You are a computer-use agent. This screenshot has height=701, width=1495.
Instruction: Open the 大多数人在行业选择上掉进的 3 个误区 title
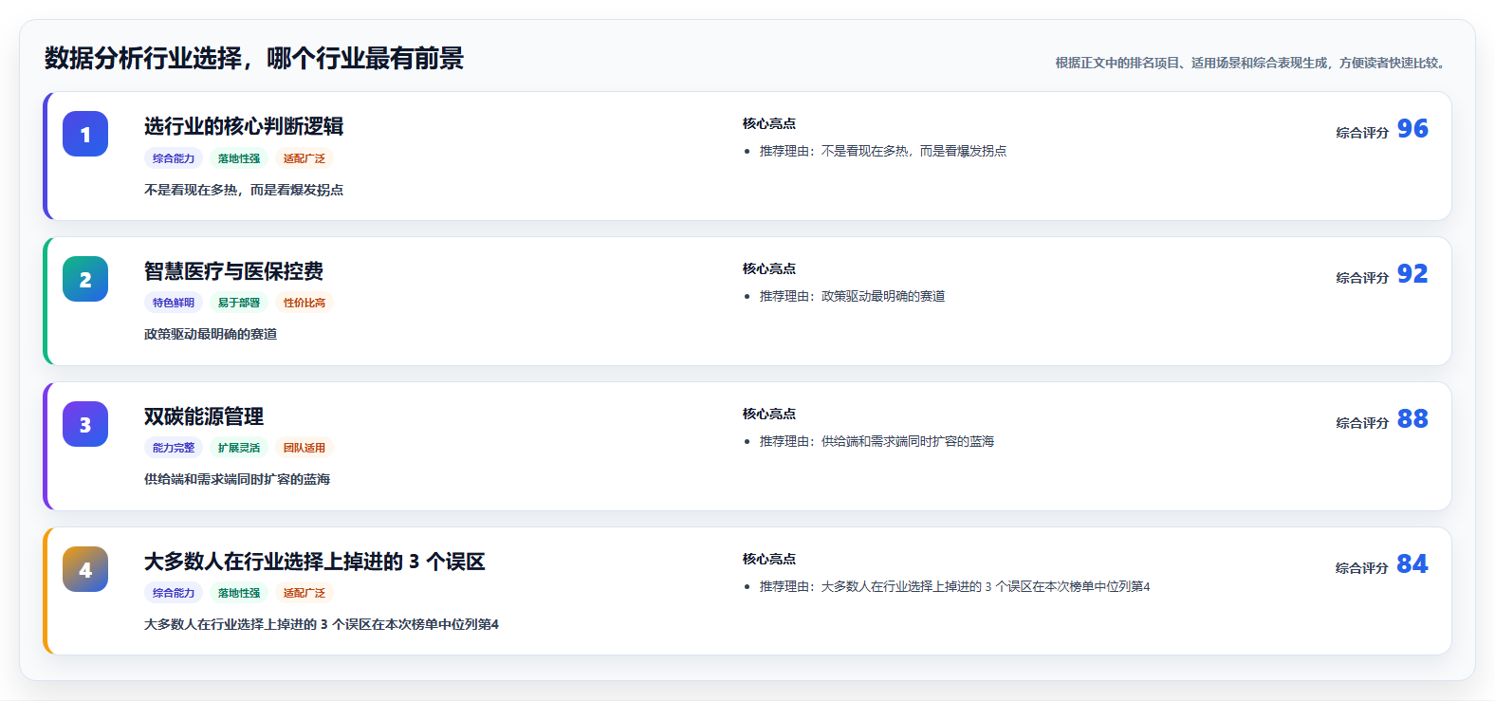point(314,562)
